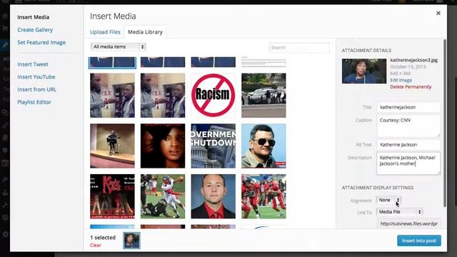Click the attachment details scrollbar
This screenshot has height=257, width=457.
click(444, 122)
